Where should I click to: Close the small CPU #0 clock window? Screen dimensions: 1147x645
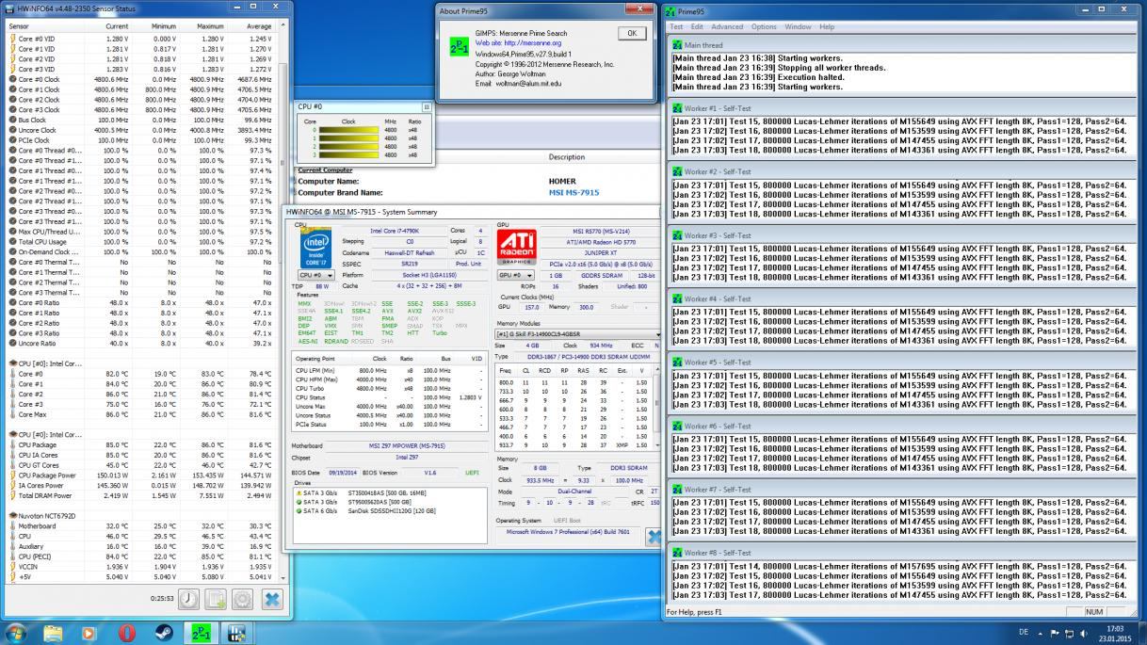click(426, 107)
